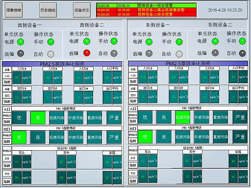
Task: Open the 设备状态 device status button
Action: coord(82,10)
